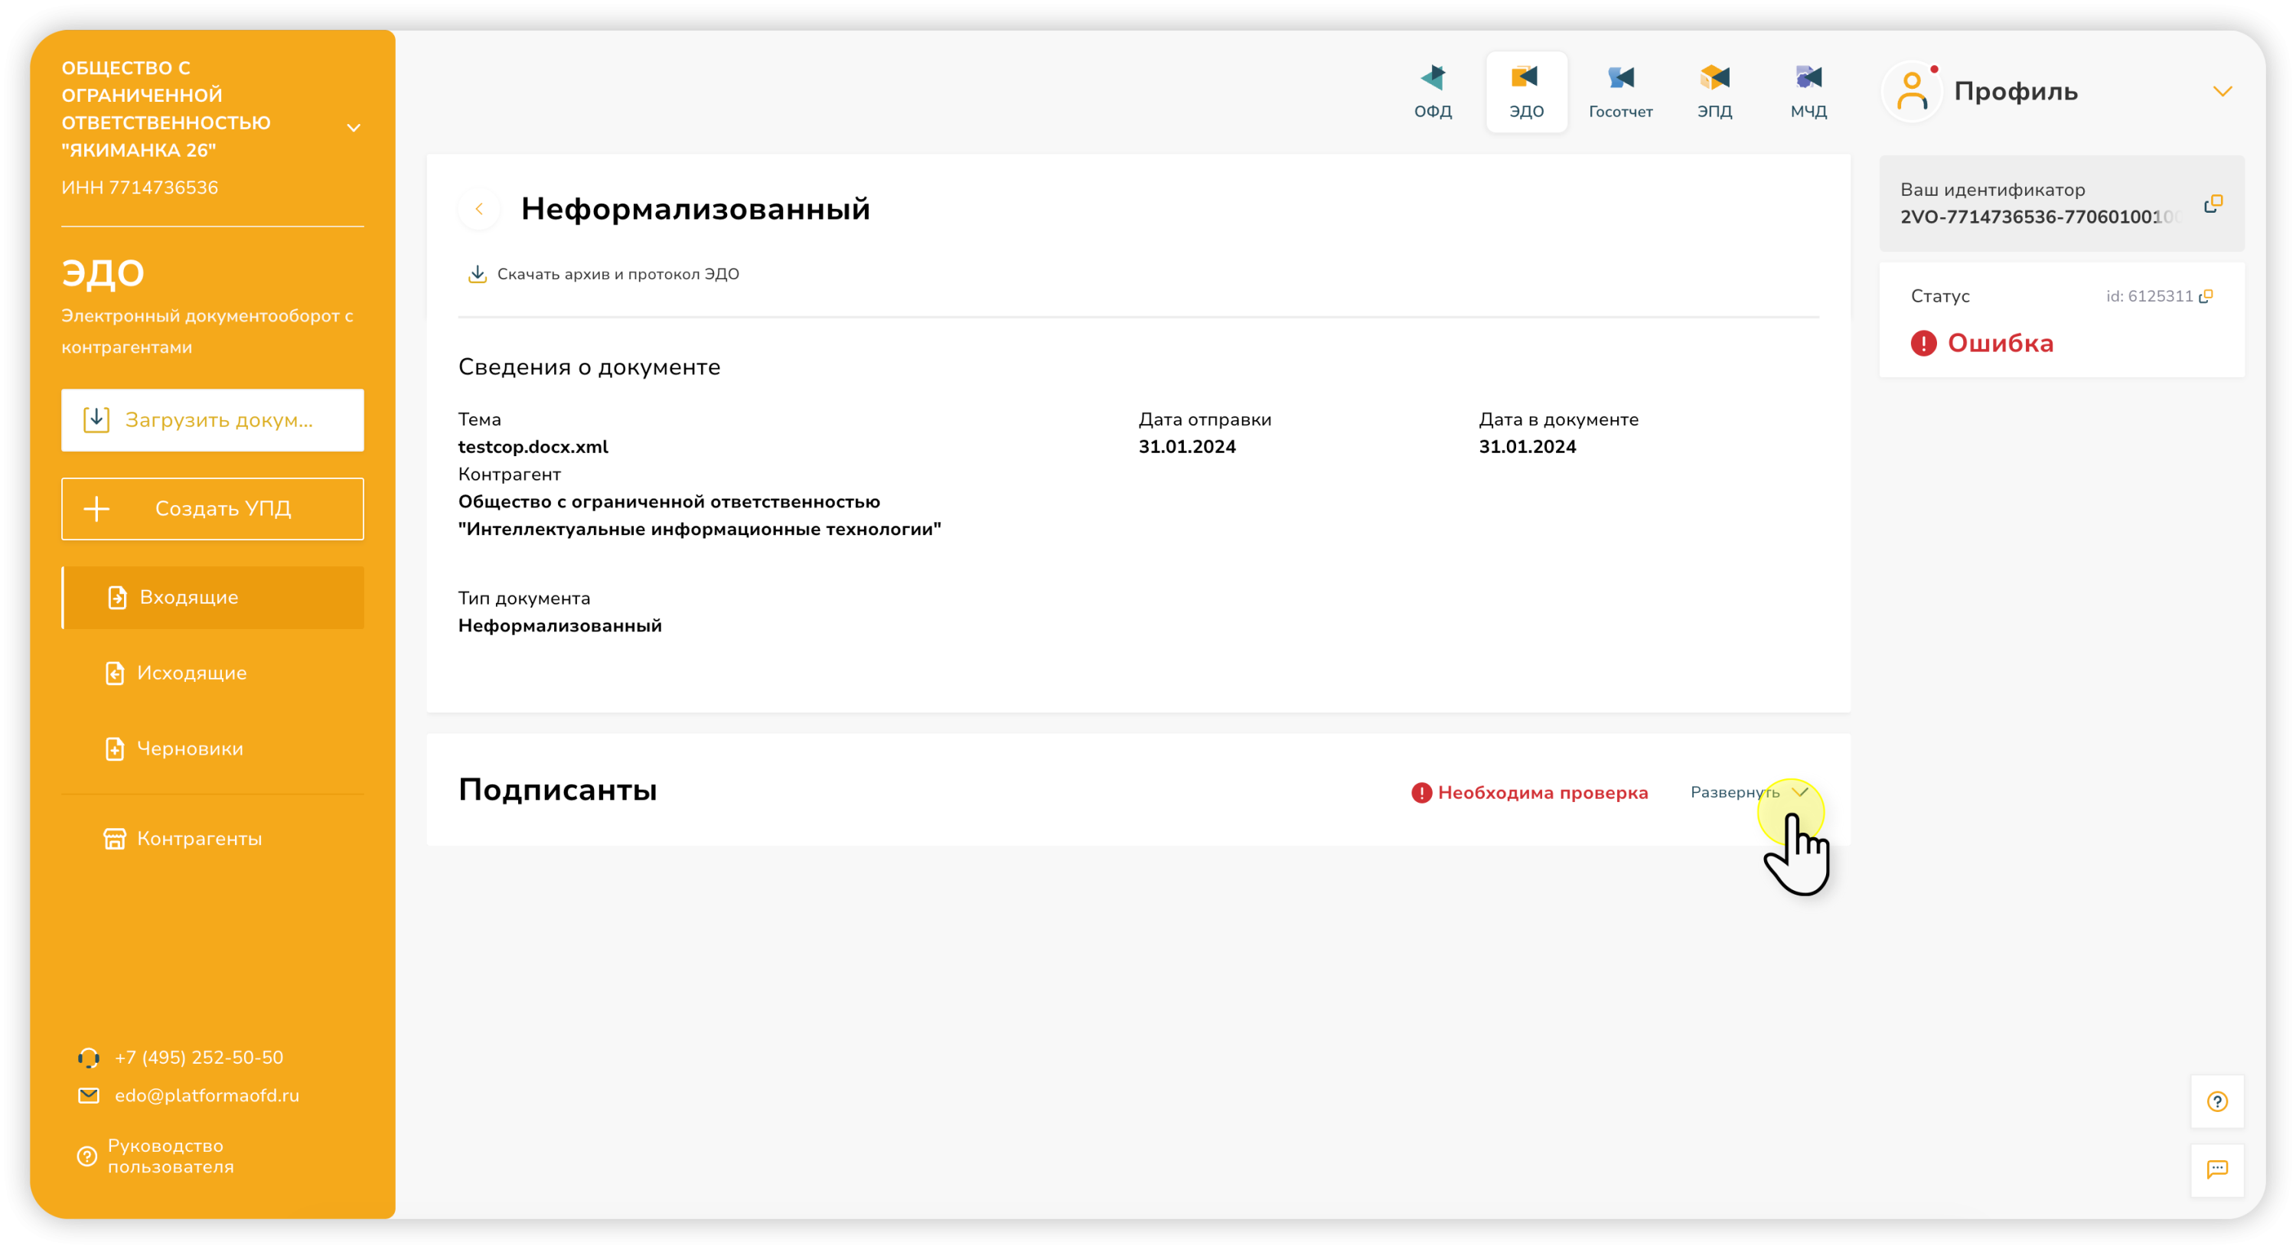Go to Черновики in the sidebar
The height and width of the screenshot is (1249, 2296).
[189, 749]
